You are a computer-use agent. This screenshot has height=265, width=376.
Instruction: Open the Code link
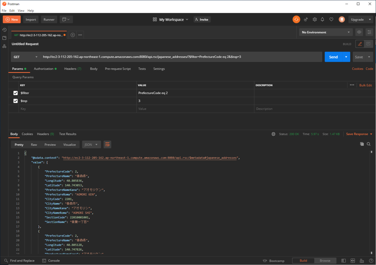369,69
